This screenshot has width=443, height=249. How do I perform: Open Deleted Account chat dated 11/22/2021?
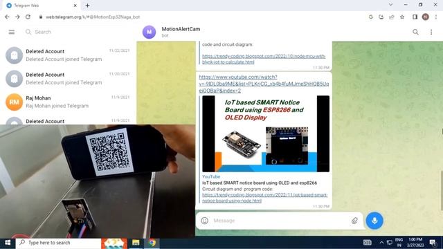click(x=68, y=55)
